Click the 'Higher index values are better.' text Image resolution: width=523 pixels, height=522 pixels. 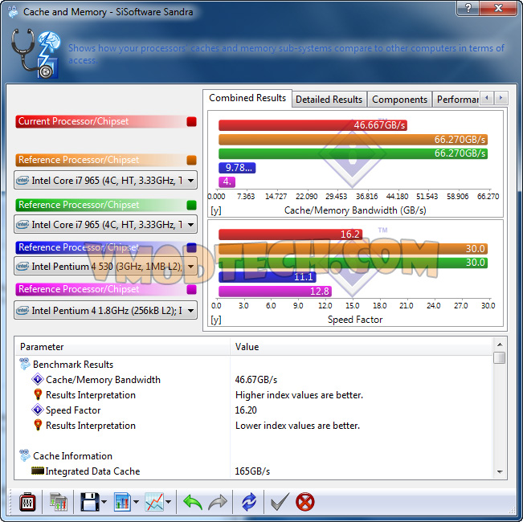(x=299, y=394)
